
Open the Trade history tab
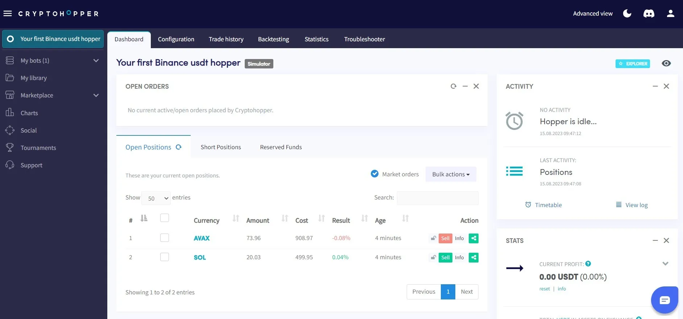point(226,39)
